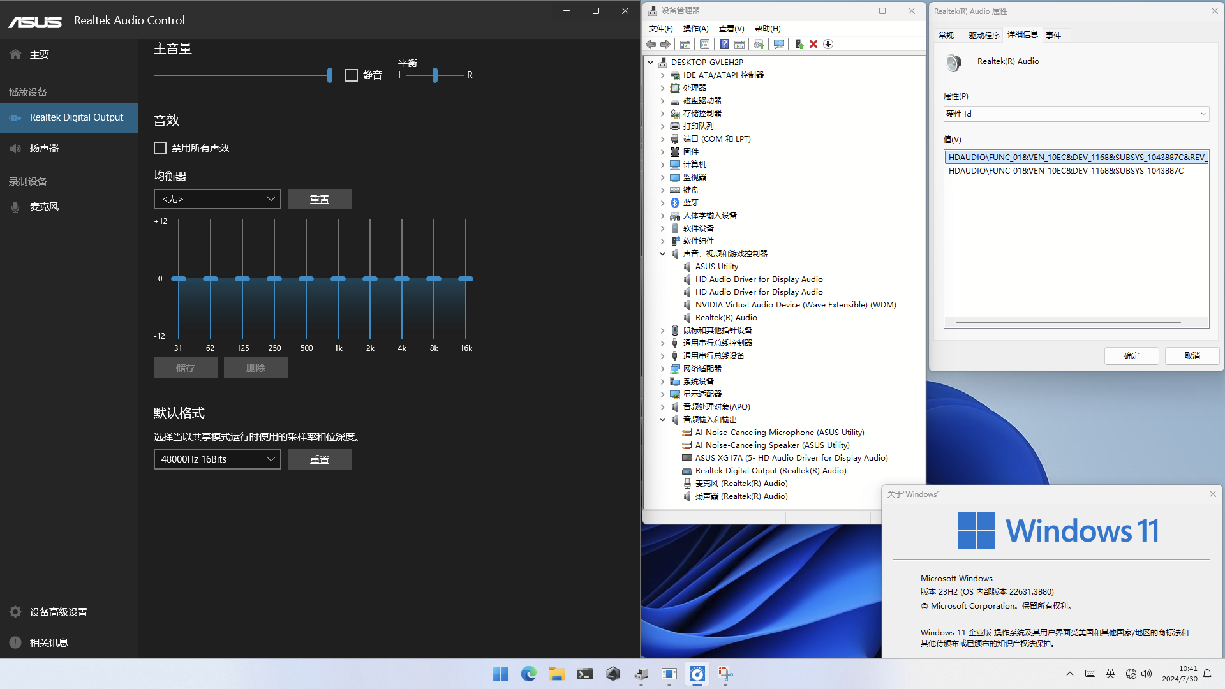Click the Device Manager help icon
The image size is (1225, 689).
[x=724, y=44]
